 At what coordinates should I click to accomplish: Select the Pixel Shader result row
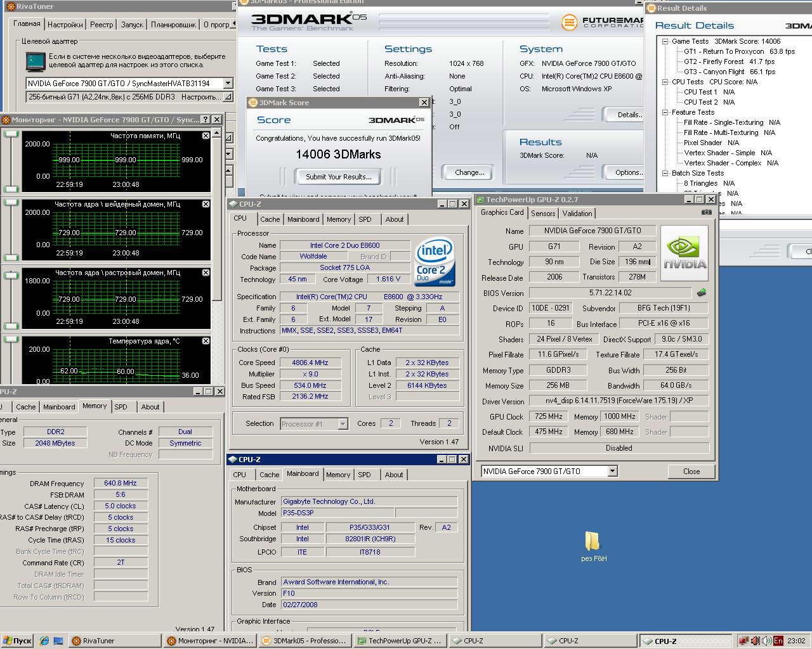(x=712, y=143)
